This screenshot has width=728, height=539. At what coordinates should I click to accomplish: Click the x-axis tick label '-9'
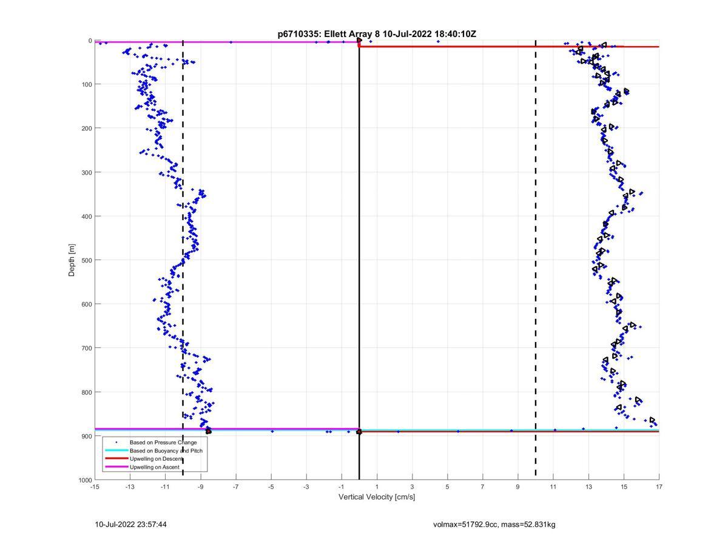(x=200, y=486)
